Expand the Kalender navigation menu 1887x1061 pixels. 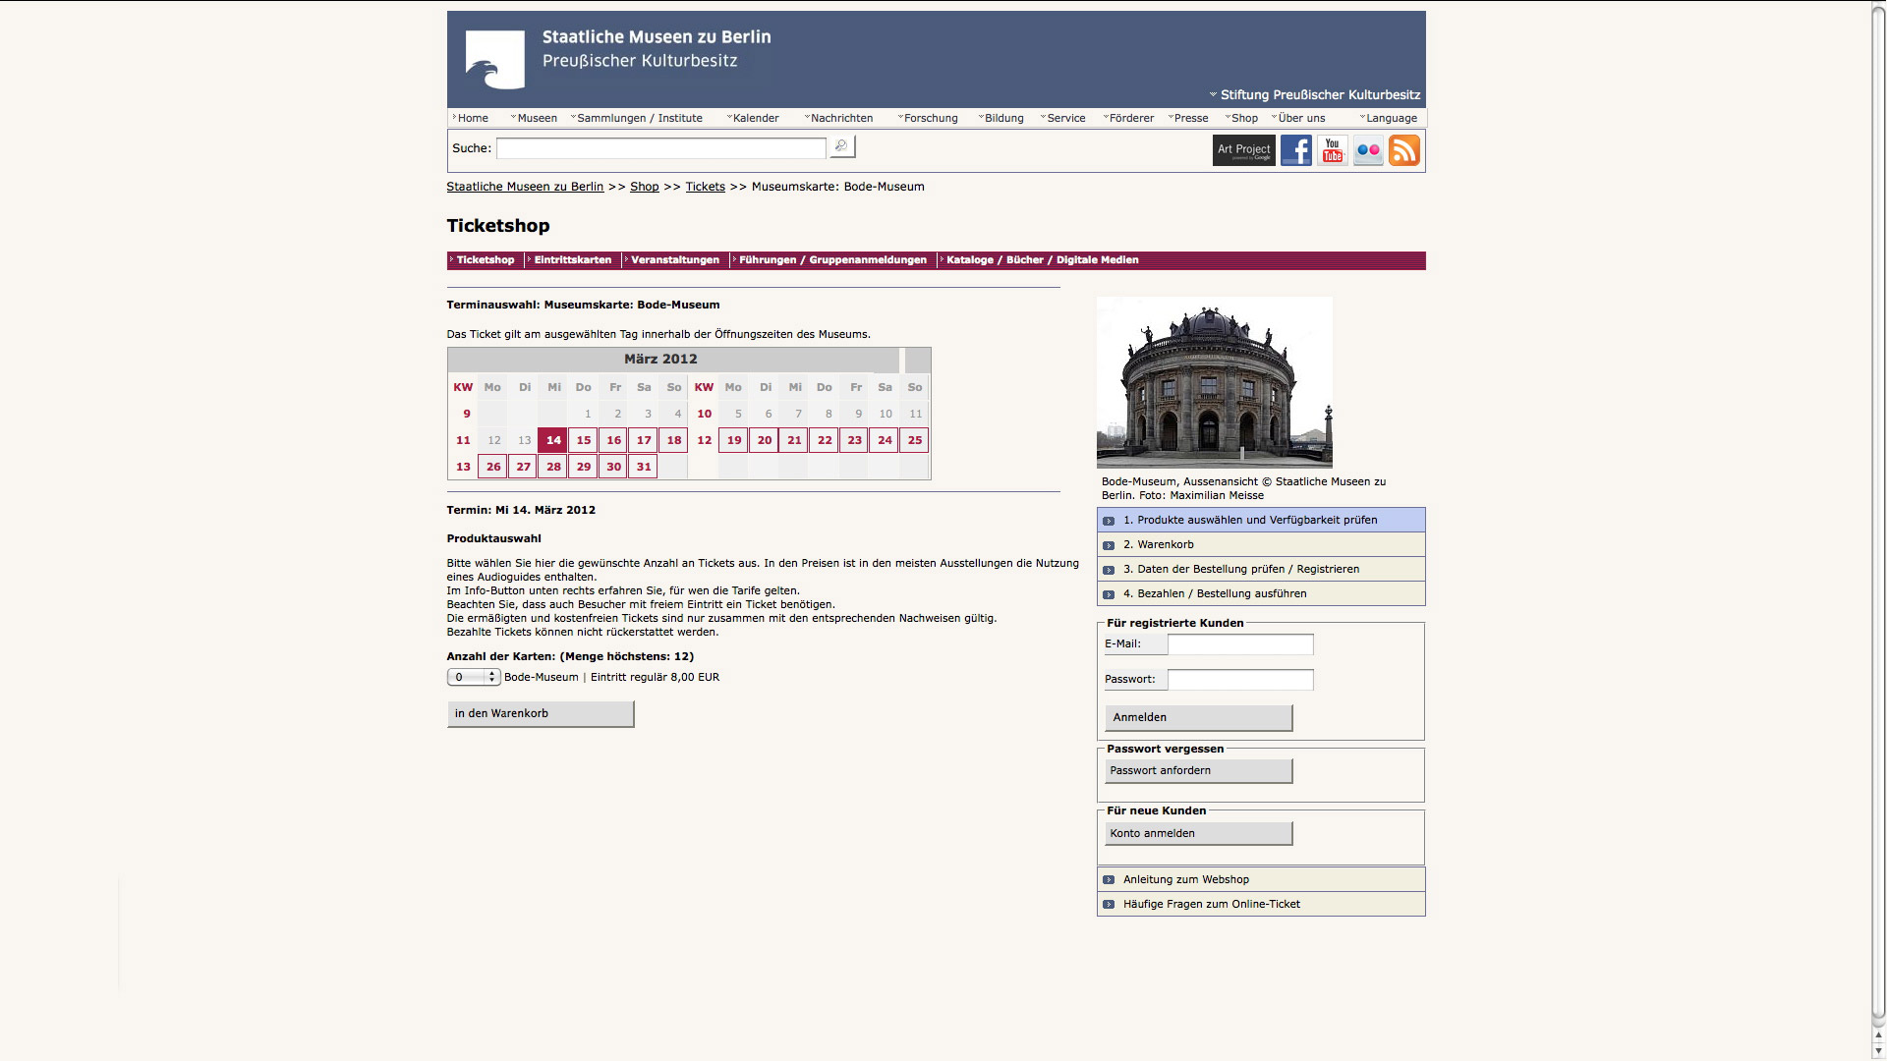click(755, 118)
